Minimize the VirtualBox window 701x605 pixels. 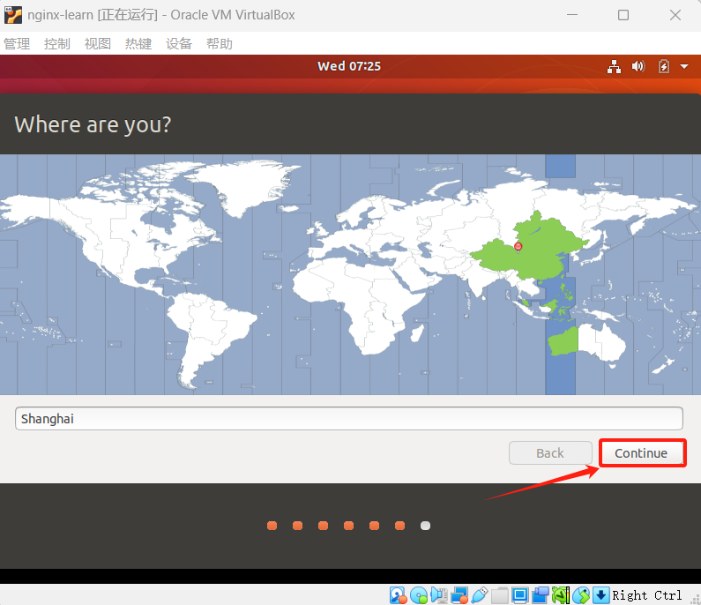coord(572,15)
